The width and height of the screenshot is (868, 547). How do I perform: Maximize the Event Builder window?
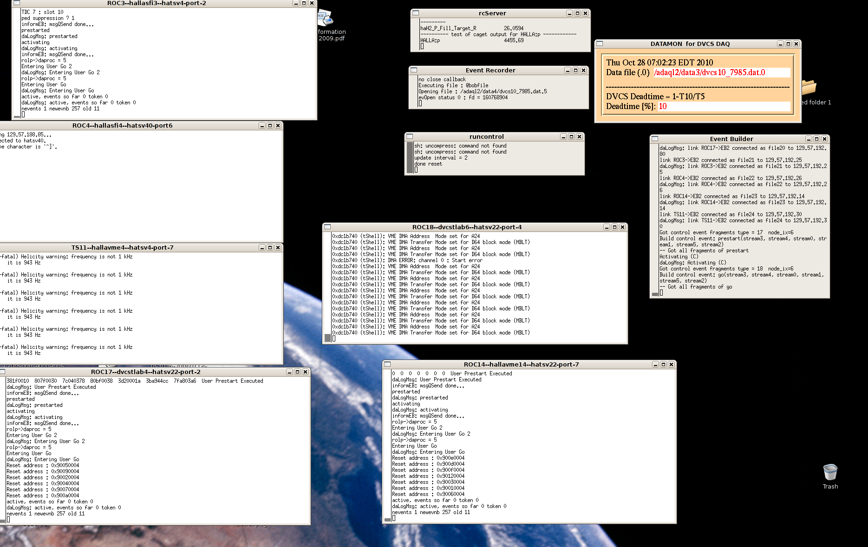[816, 139]
